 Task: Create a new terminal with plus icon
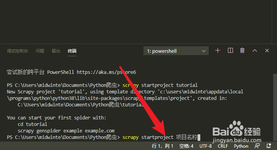pos(218,51)
